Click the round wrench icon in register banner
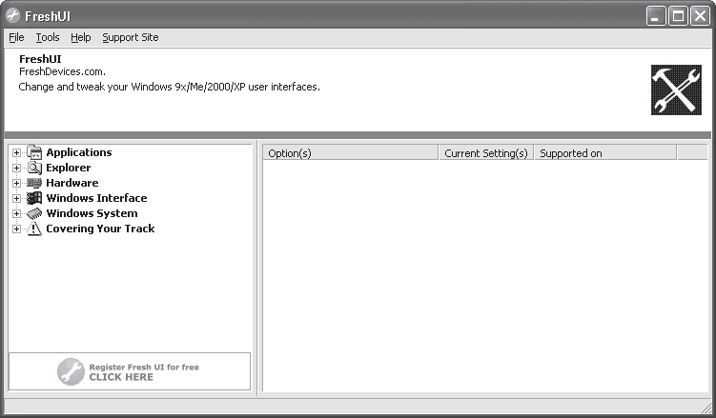 click(x=71, y=371)
